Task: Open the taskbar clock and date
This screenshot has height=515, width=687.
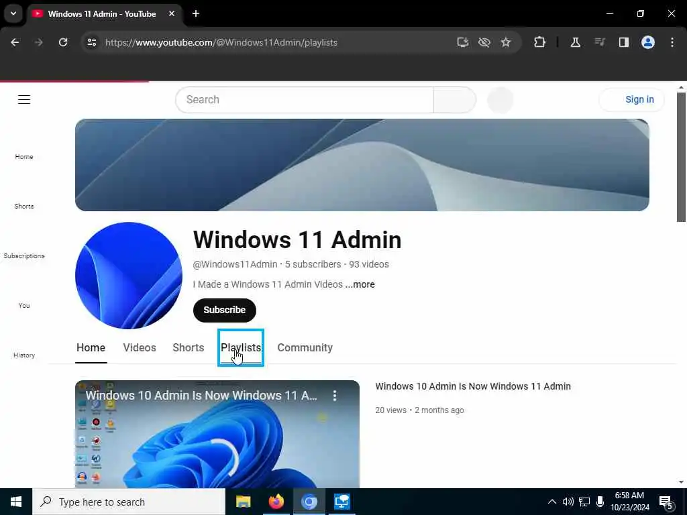Action: point(629,502)
